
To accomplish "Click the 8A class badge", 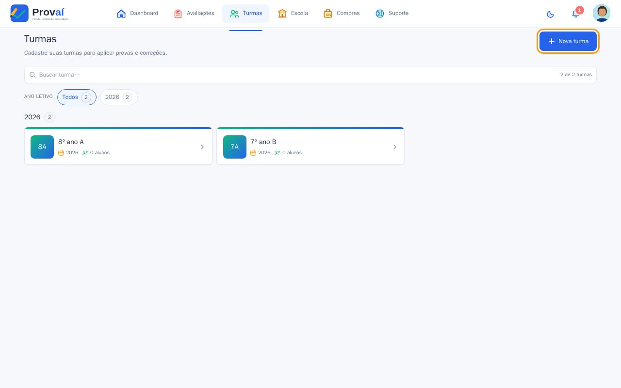I will 42,147.
